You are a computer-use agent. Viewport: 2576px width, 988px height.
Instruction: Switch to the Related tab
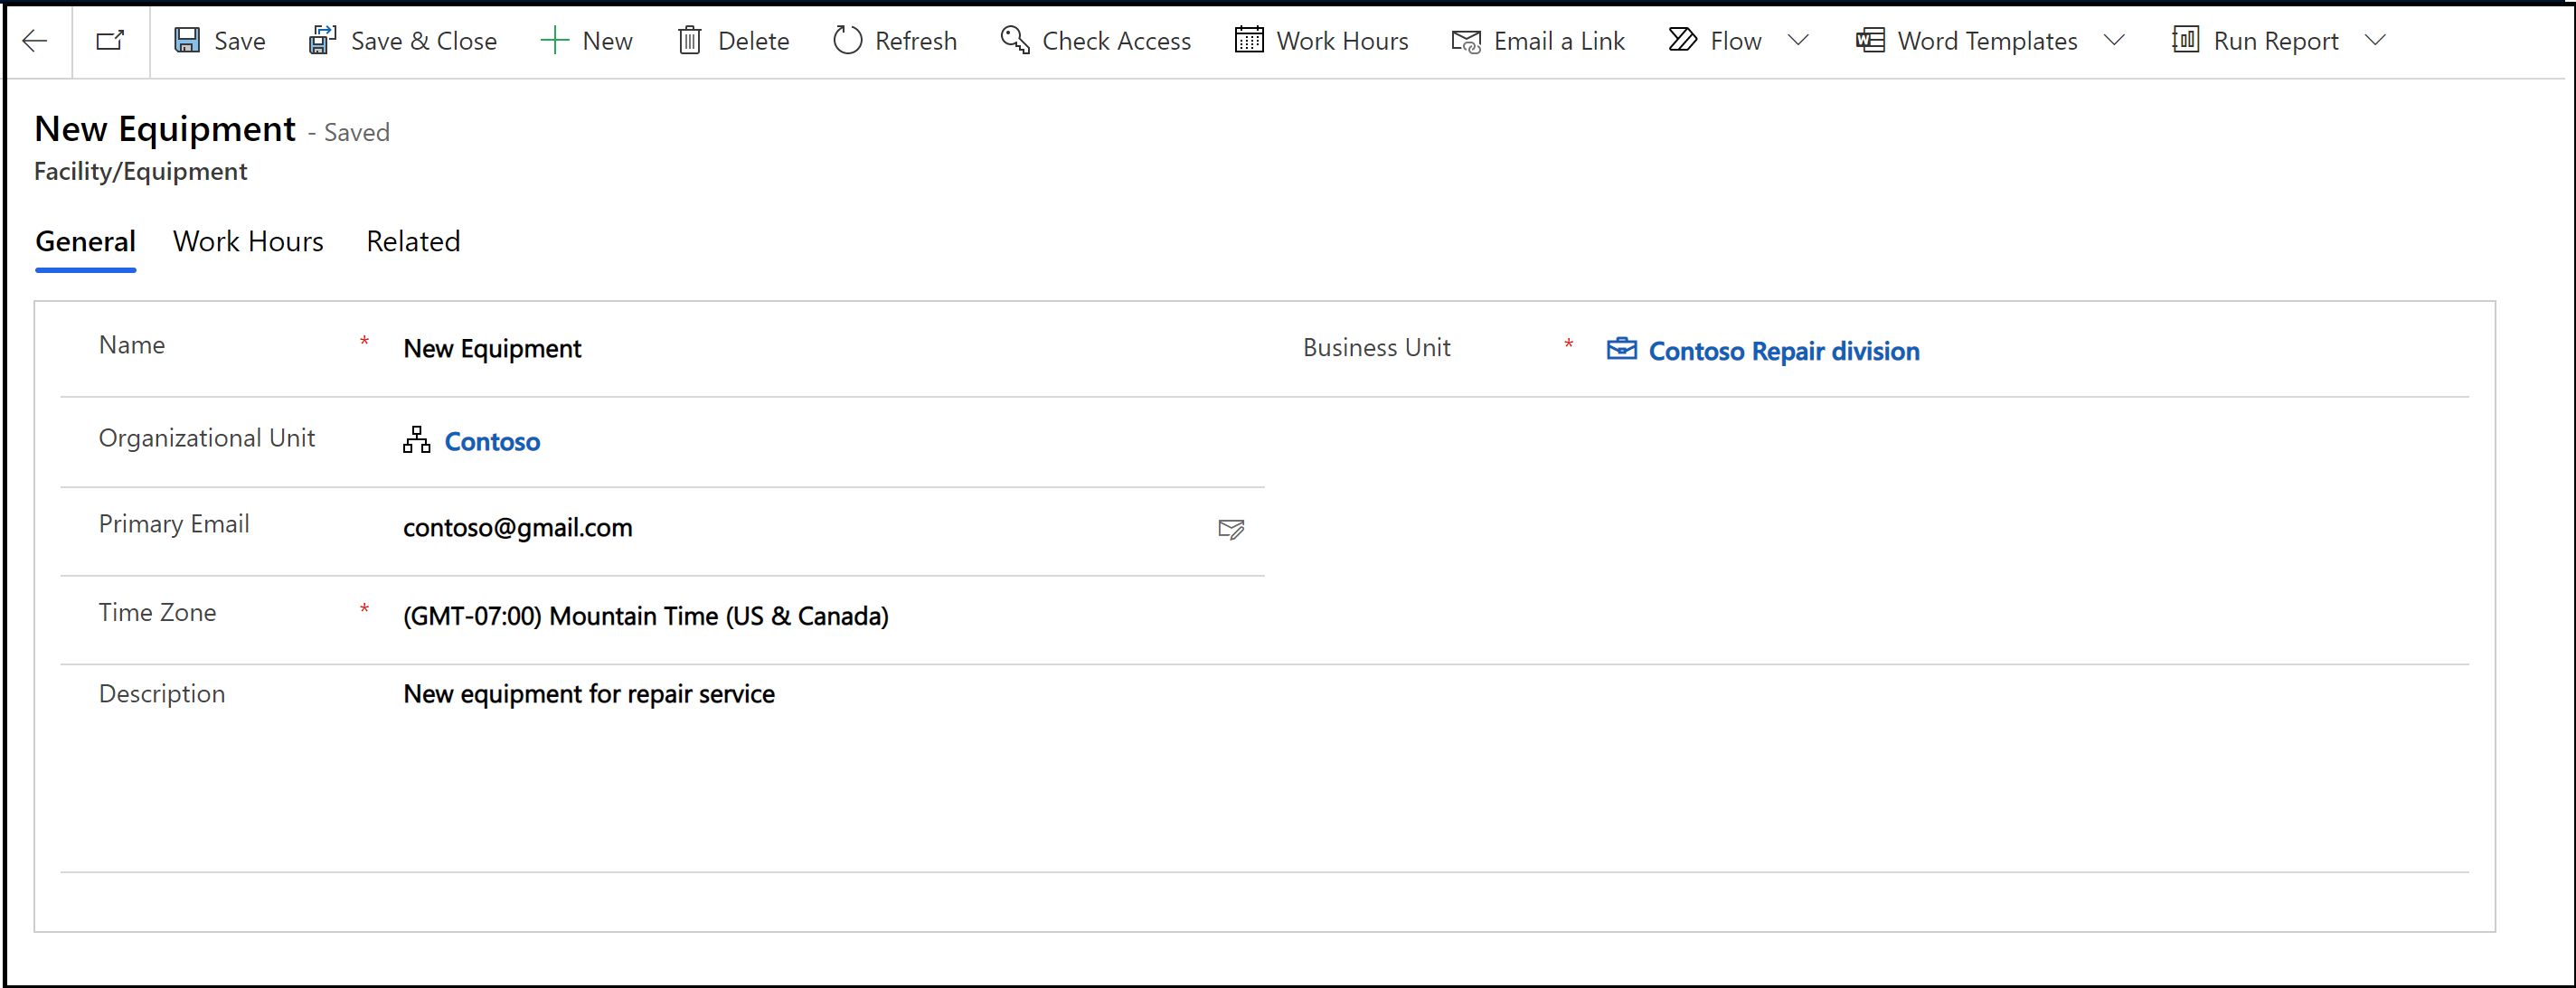410,241
